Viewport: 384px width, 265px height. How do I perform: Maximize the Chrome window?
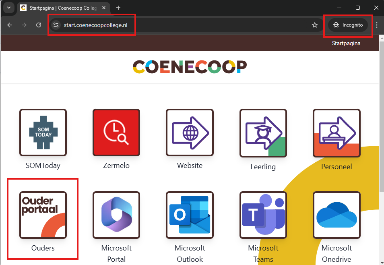(358, 8)
